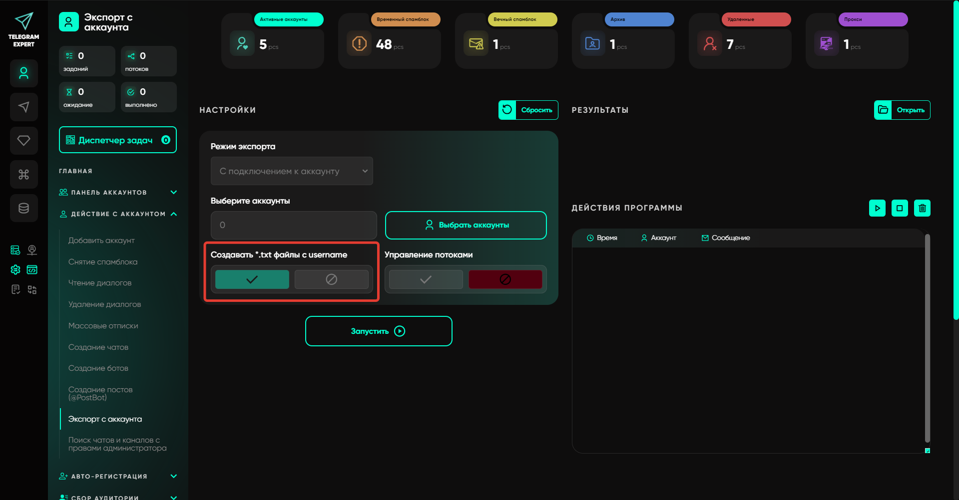
Task: Click the command symbol icon in sidebar
Action: [23, 174]
